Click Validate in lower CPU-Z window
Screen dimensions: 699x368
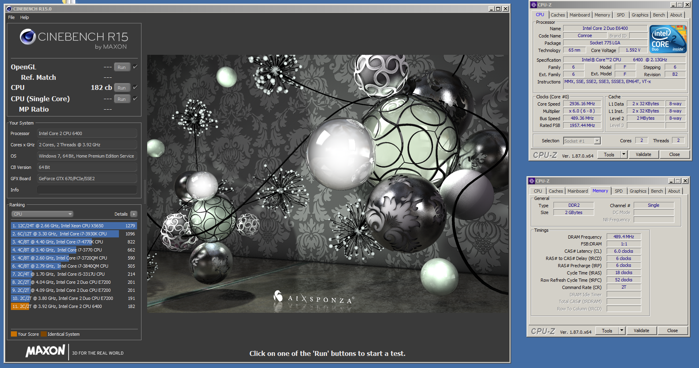(641, 331)
